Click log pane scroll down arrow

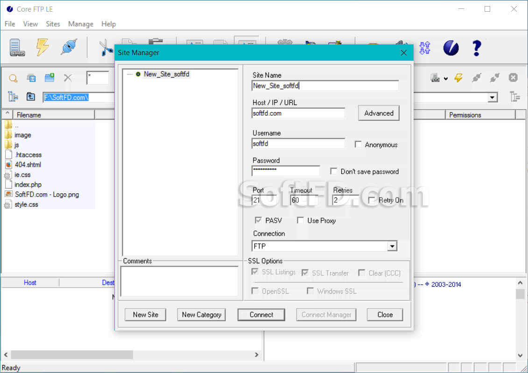click(x=520, y=356)
